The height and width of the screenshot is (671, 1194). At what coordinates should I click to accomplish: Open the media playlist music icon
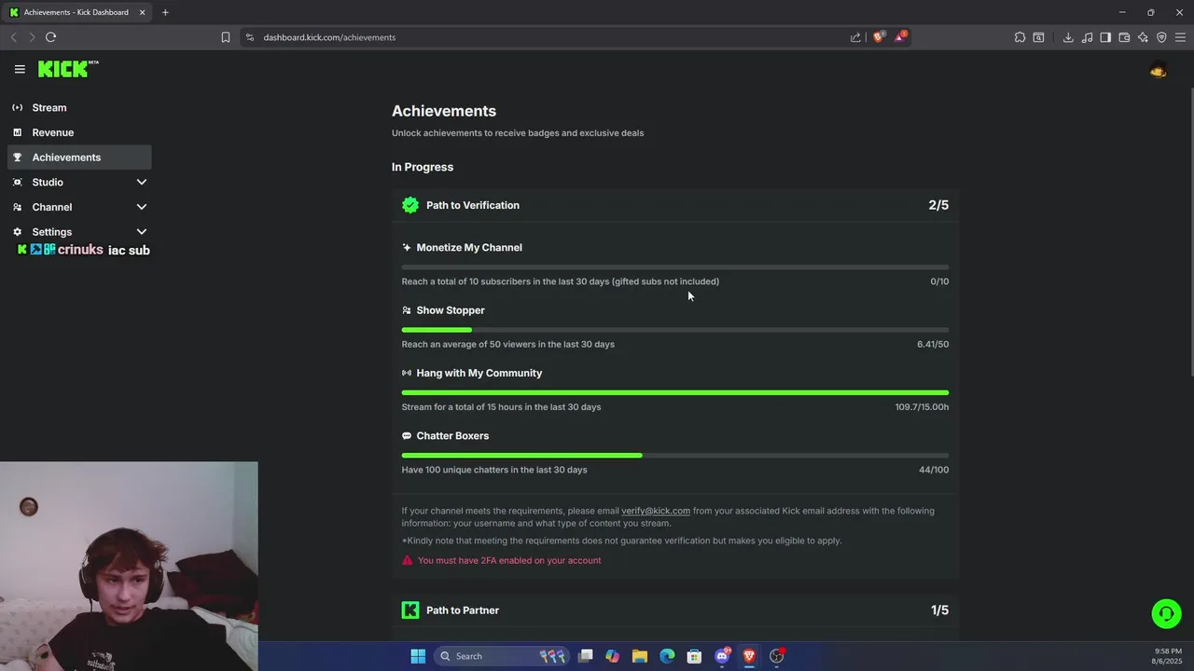(x=1087, y=37)
